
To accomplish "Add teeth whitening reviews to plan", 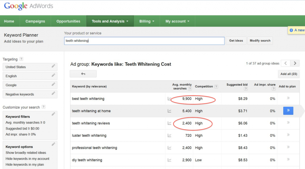I will (288, 123).
